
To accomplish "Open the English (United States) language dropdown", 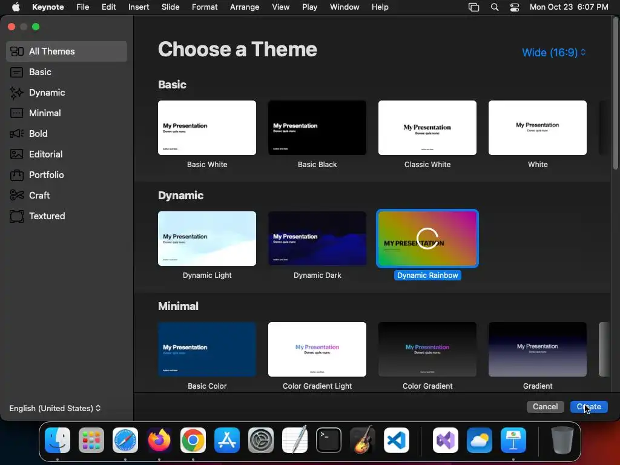I will [55, 408].
